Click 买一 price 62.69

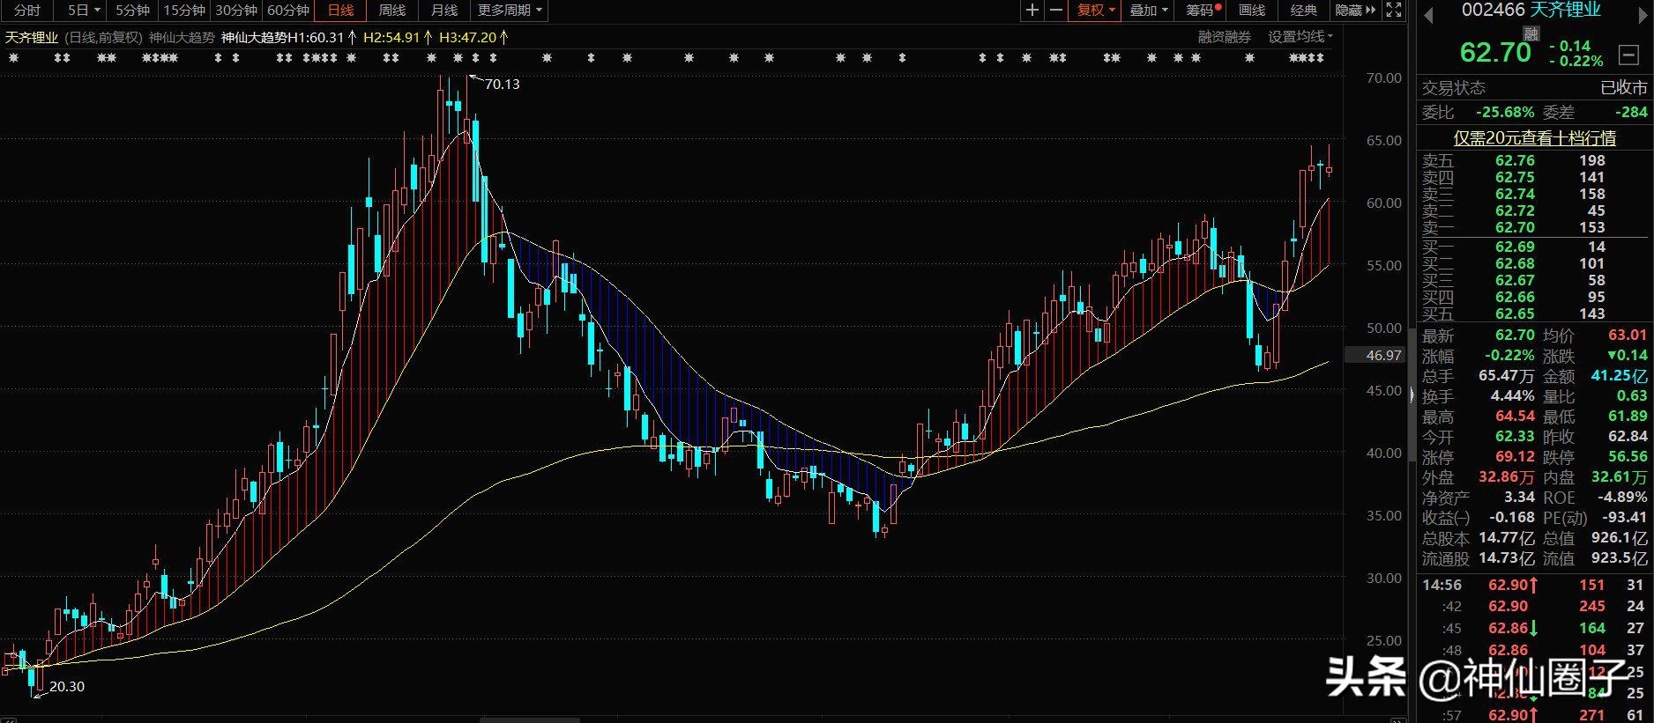coord(1515,247)
